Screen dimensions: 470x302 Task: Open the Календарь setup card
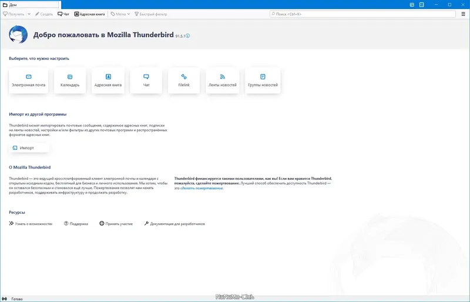coord(70,80)
